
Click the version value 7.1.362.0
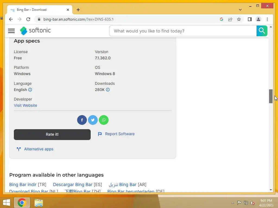[x=103, y=58]
